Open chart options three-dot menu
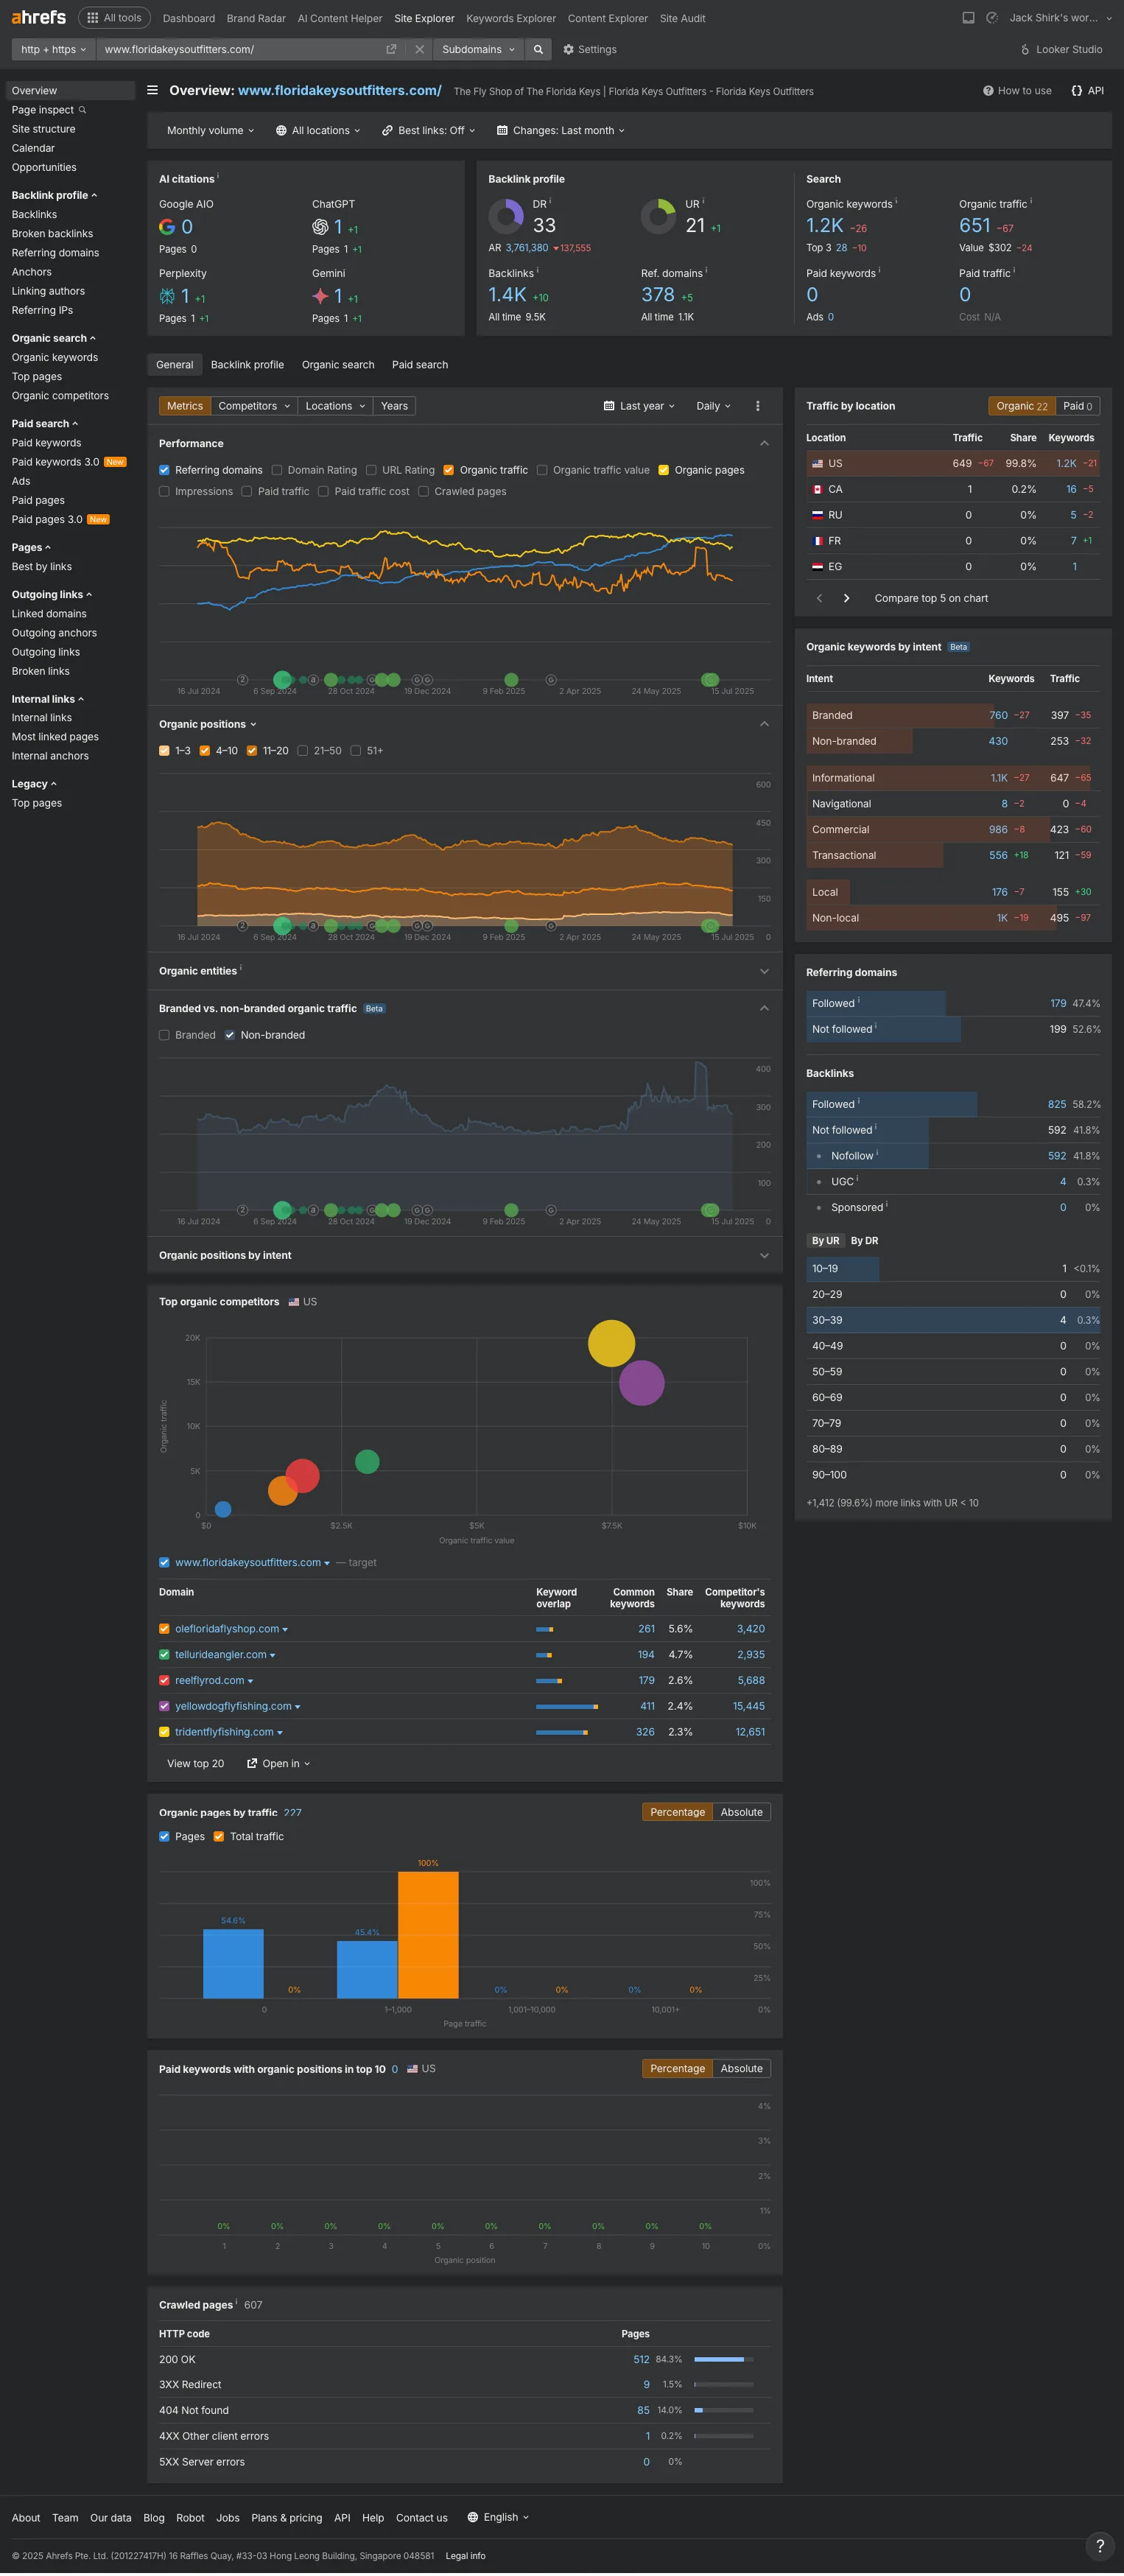 (757, 406)
